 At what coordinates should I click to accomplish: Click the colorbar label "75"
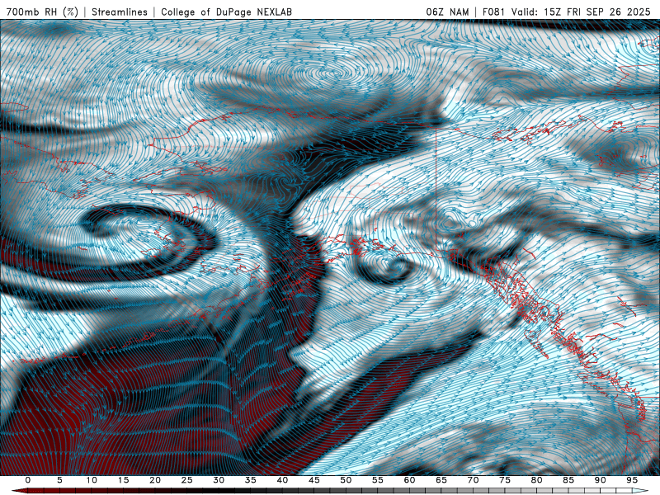[505, 480]
